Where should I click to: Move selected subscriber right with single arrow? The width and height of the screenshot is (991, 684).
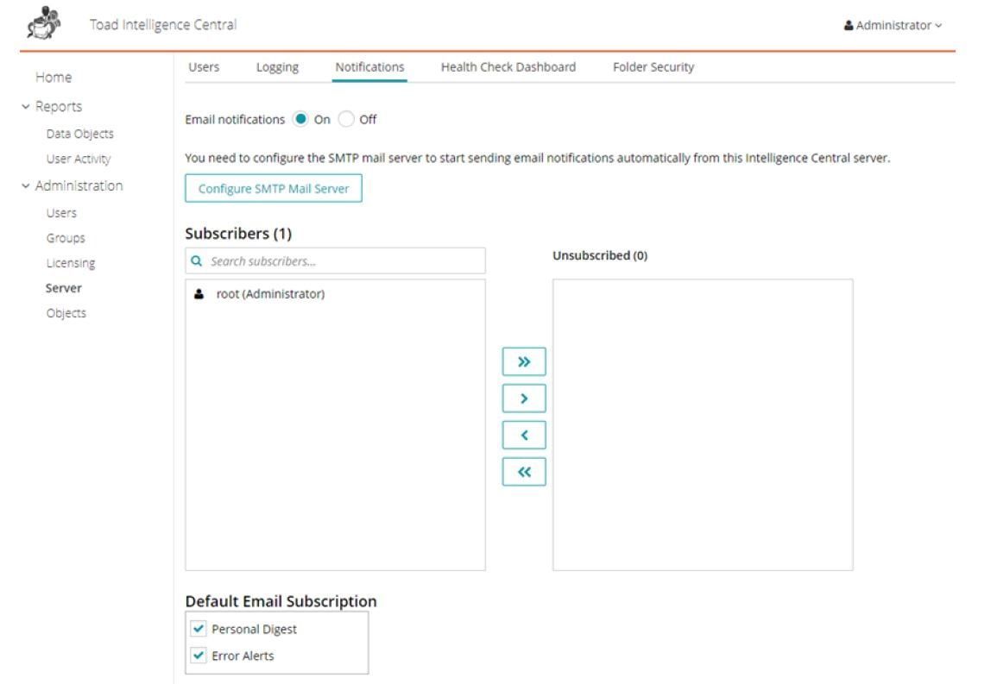pos(524,398)
